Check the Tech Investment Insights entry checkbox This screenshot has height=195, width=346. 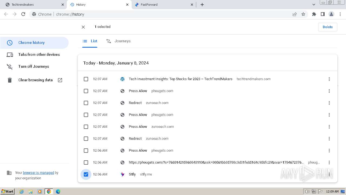[x=86, y=79]
